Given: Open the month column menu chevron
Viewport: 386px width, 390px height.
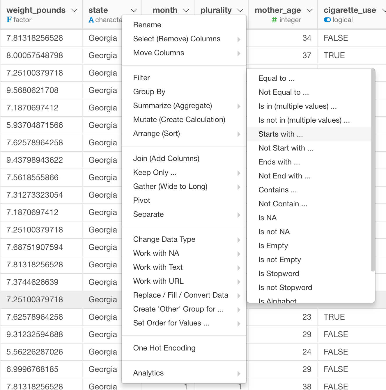Looking at the screenshot, I should click(x=186, y=10).
